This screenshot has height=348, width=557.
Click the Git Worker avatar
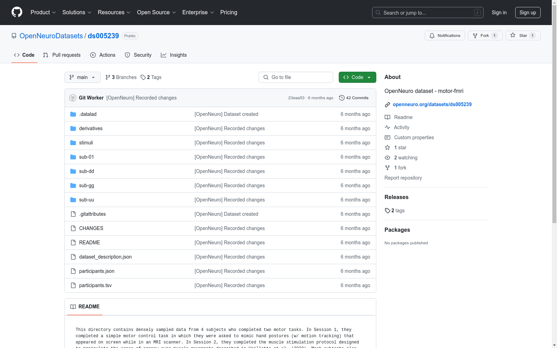point(73,98)
